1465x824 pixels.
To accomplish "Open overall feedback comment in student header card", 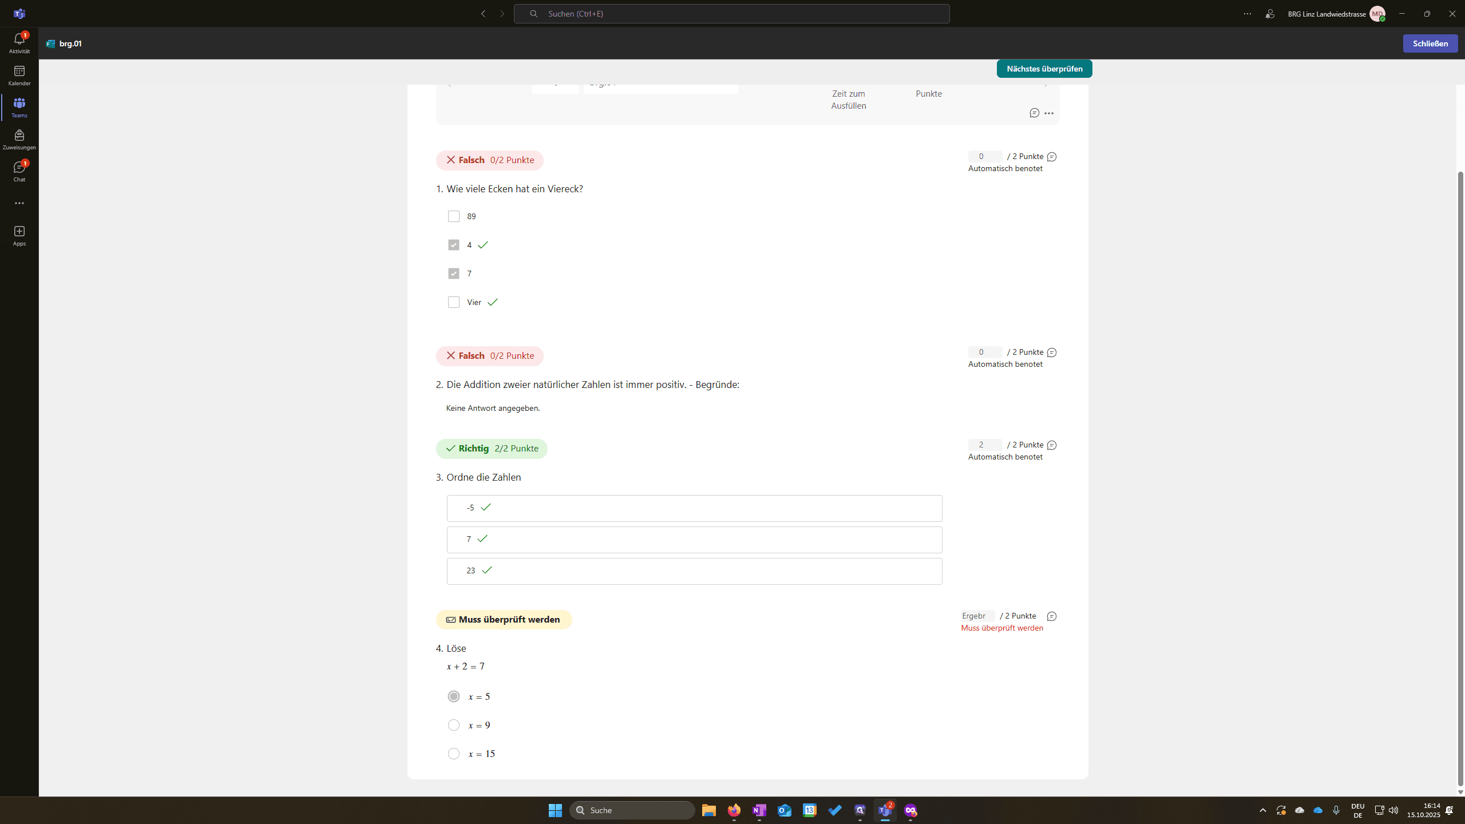I will tap(1034, 113).
